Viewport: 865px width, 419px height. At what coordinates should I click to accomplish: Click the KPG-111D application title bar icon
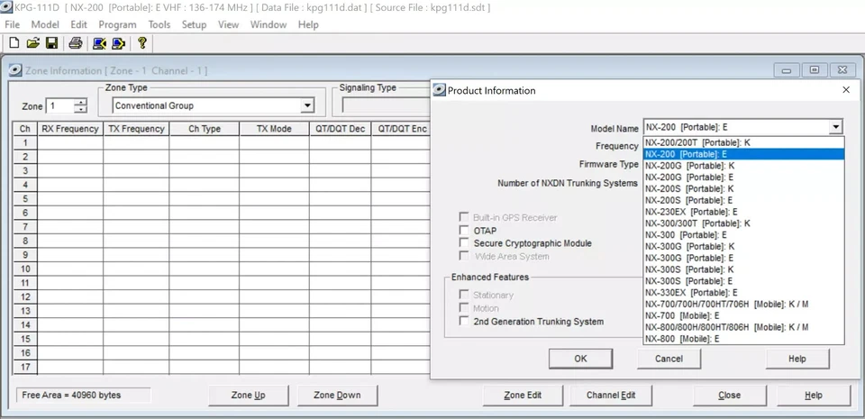point(6,7)
